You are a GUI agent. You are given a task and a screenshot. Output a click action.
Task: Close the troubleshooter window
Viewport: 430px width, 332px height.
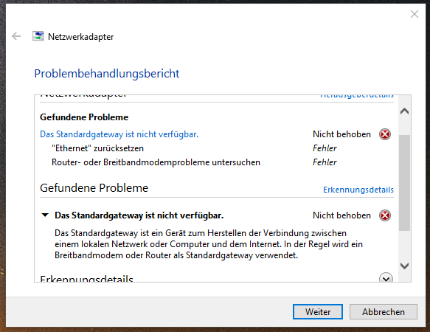click(x=414, y=14)
